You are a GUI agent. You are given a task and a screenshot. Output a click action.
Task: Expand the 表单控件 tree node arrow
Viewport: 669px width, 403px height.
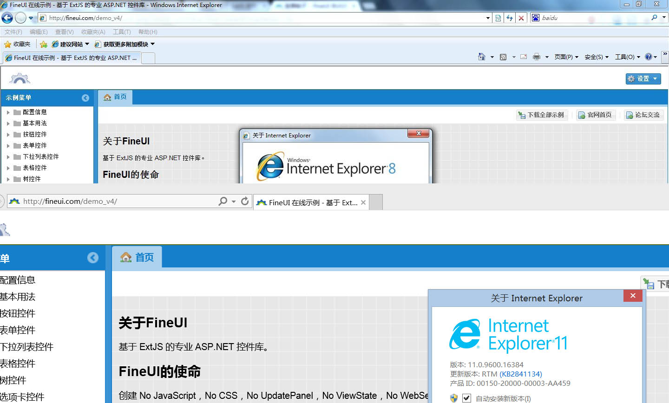tap(8, 145)
